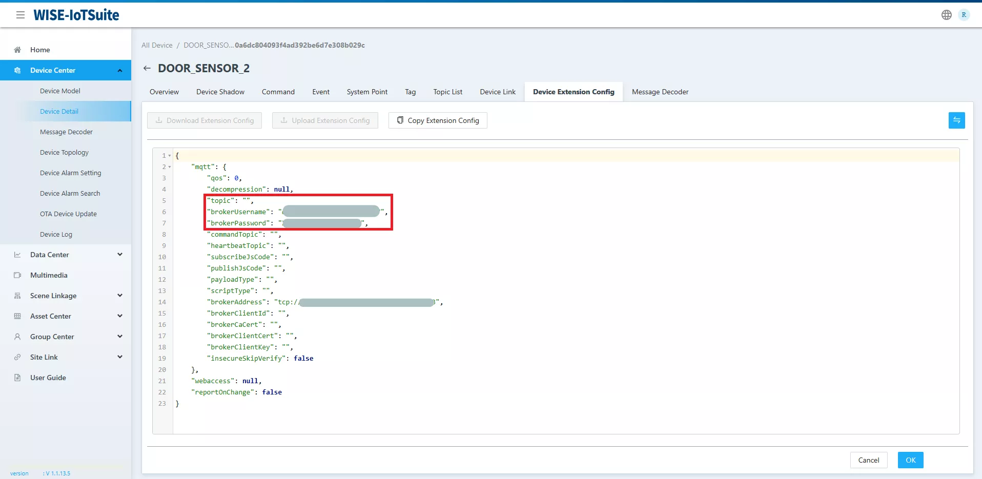Open the Tag tab

coord(410,92)
